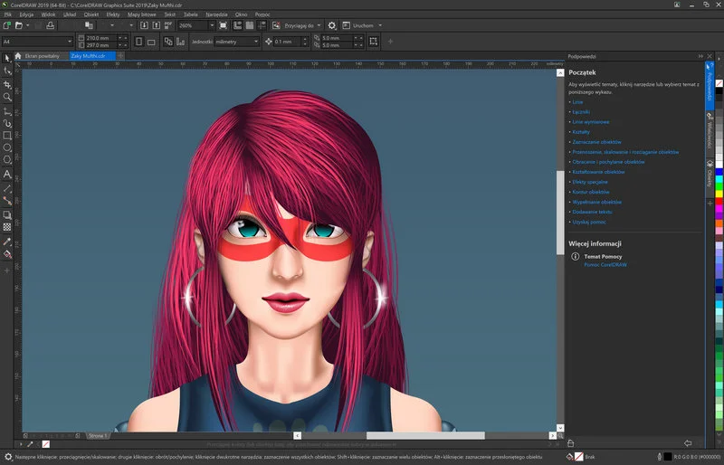The height and width of the screenshot is (465, 724).
Task: Select the Parallel Dimension tool
Action: coord(7,189)
